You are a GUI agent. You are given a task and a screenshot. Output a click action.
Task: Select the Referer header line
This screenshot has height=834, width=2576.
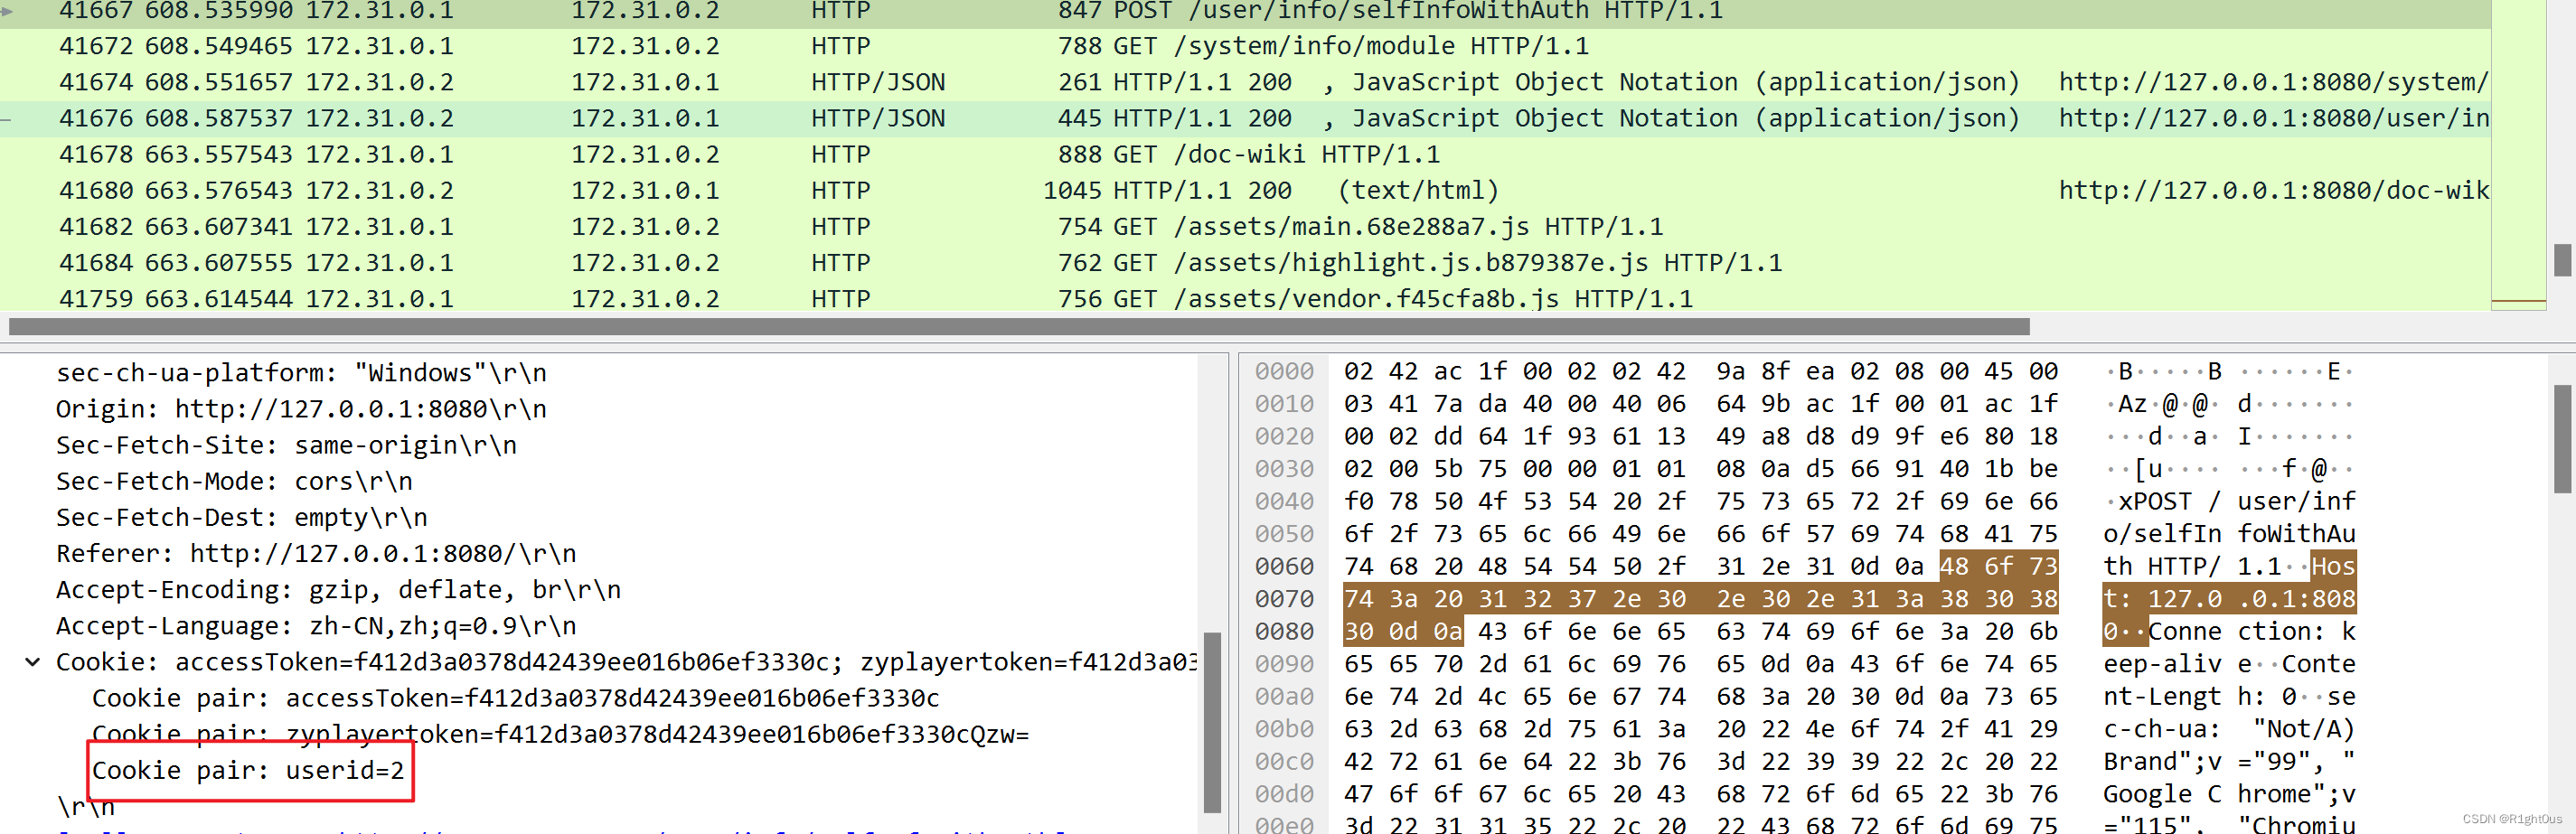coord(316,553)
